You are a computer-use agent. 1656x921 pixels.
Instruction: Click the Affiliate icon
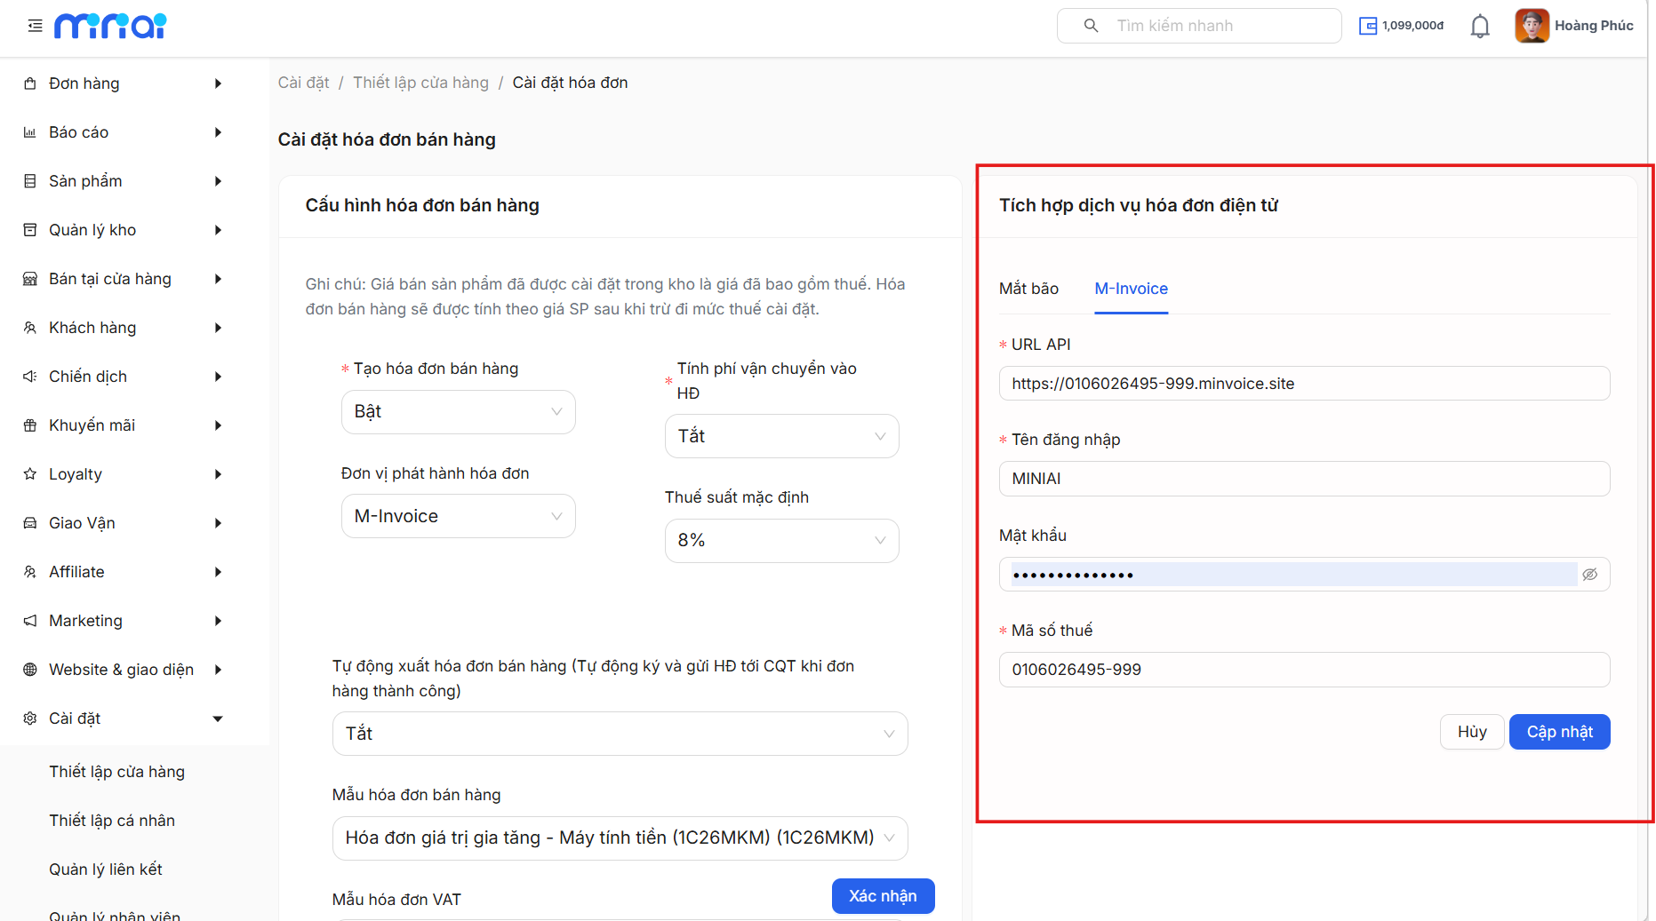(x=30, y=572)
